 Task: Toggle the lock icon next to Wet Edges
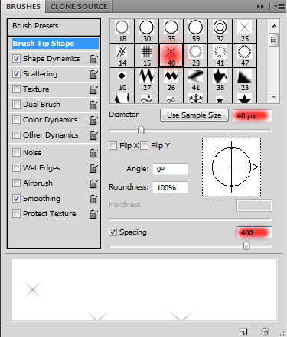93,168
